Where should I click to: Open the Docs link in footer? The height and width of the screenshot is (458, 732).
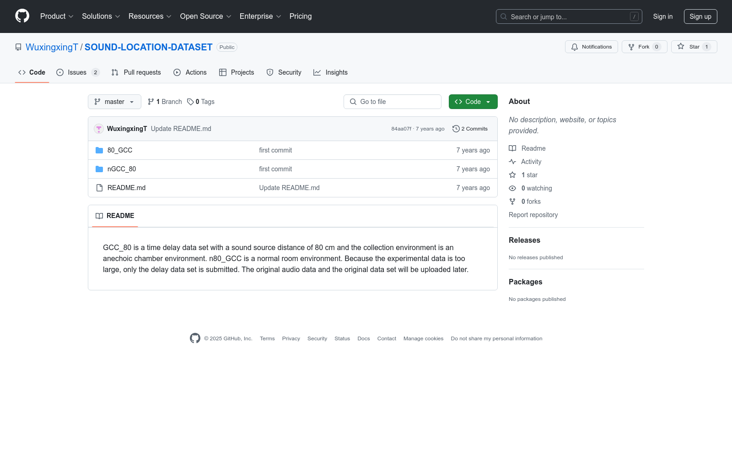point(364,338)
